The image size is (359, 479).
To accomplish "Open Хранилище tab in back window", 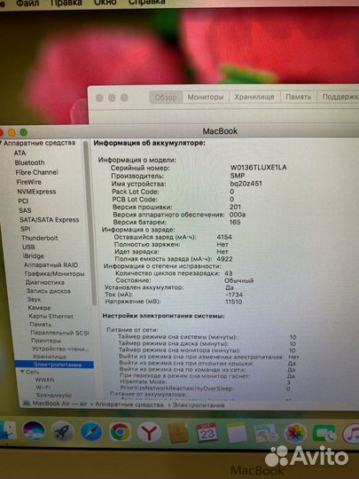I will [254, 97].
